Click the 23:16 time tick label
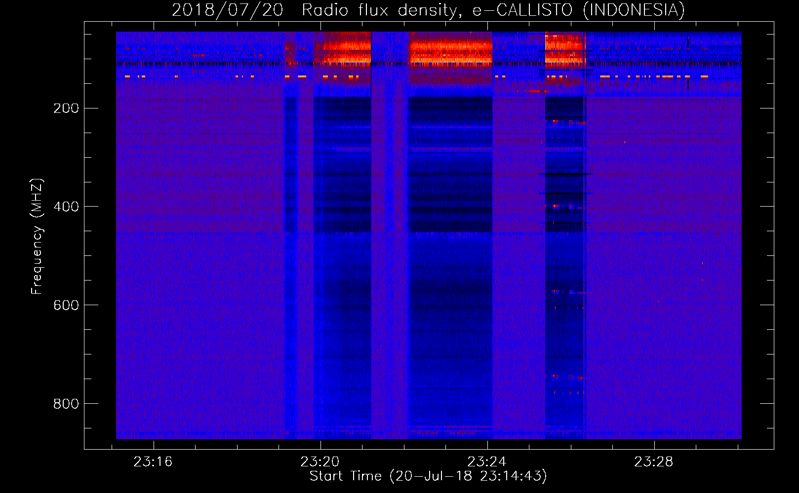799x493 pixels. [153, 462]
